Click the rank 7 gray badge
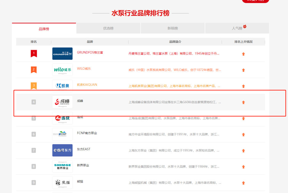The height and width of the screenshot is (193, 288). 34,150
